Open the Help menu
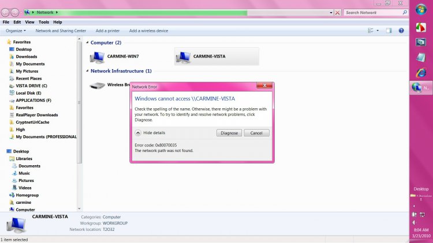Viewport: 433px width, 243px height. pyautogui.click(x=57, y=22)
